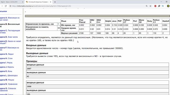Viewport: 170px width, 95px height.
Task: Click the Haskell column header
Action: click(166, 21)
